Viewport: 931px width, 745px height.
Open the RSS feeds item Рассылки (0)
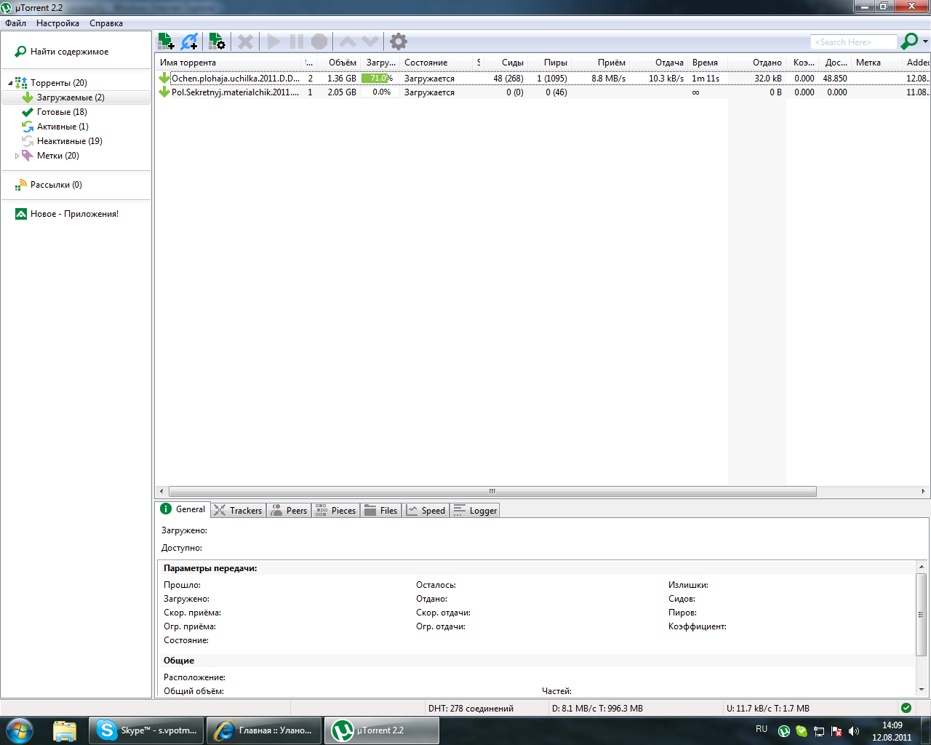tap(55, 185)
